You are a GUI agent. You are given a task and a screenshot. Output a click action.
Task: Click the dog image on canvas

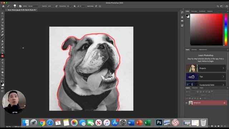tap(91, 68)
